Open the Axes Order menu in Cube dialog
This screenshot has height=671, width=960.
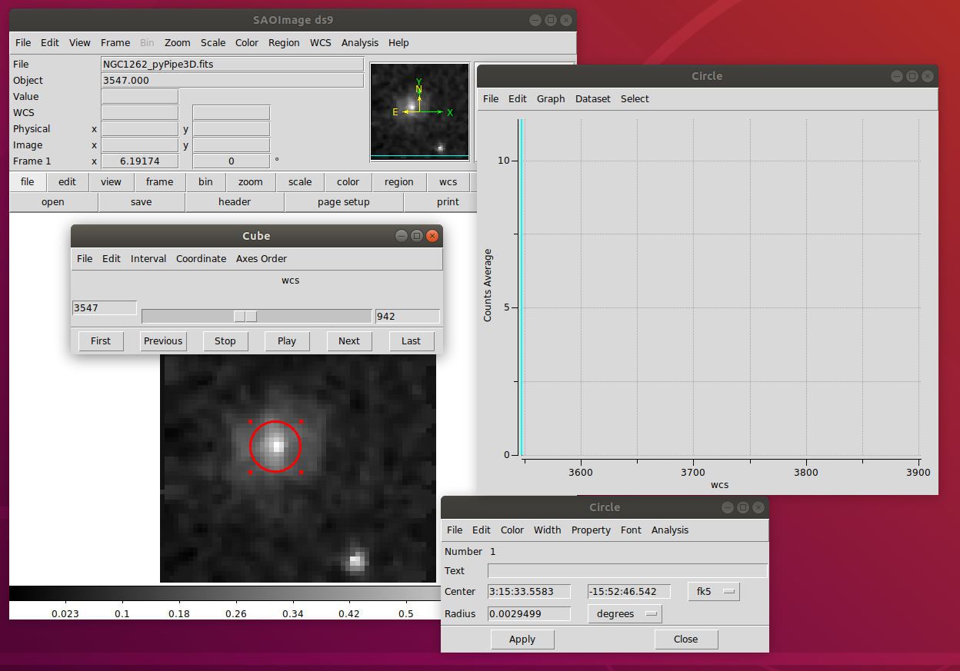point(262,259)
